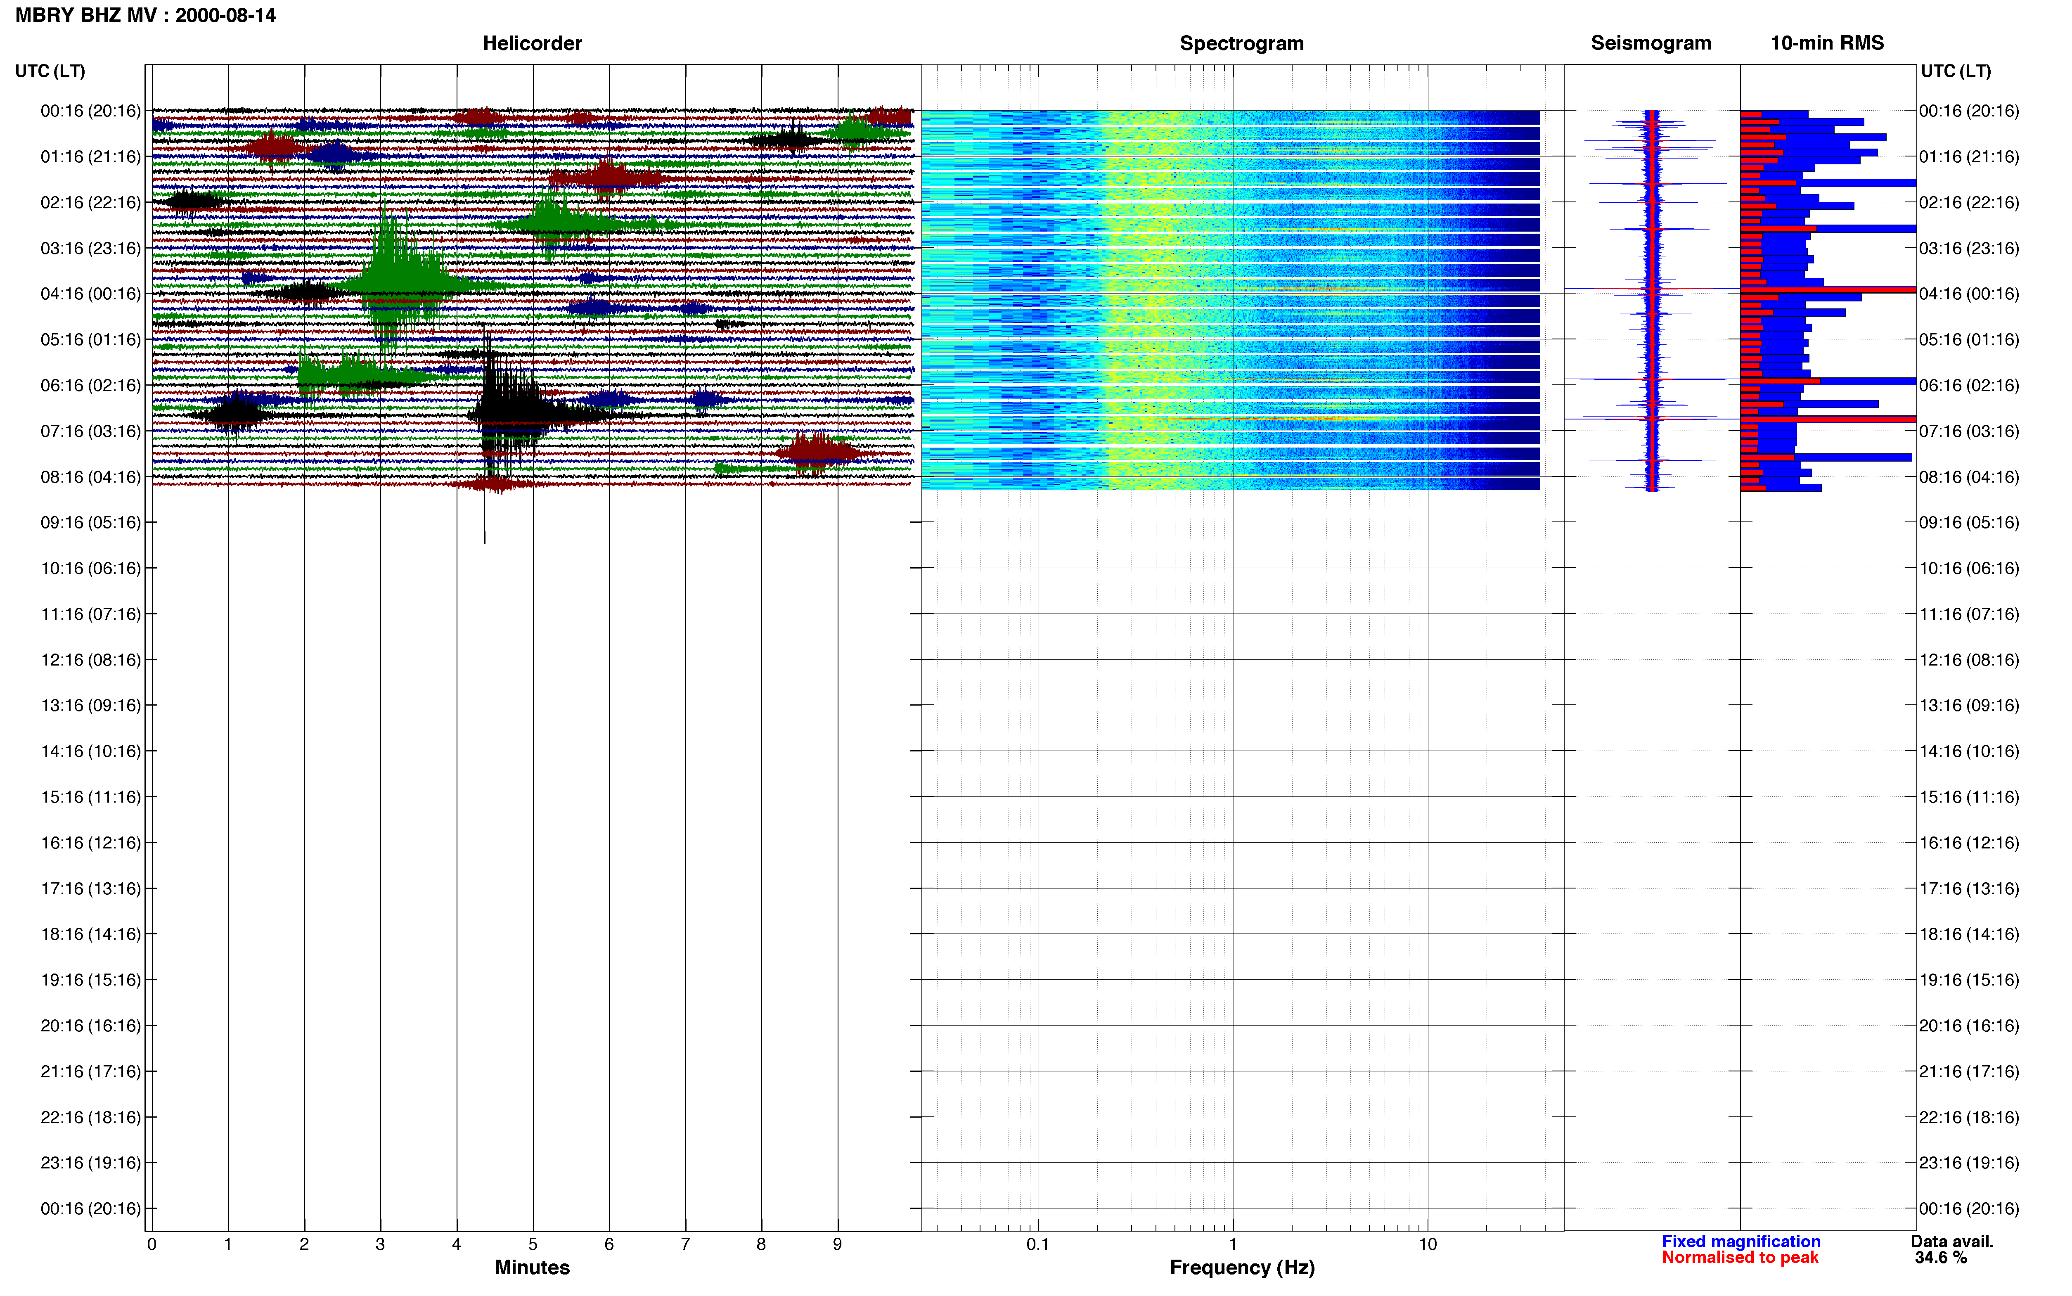Click the left 'UTC (LT)' axis label

50,71
